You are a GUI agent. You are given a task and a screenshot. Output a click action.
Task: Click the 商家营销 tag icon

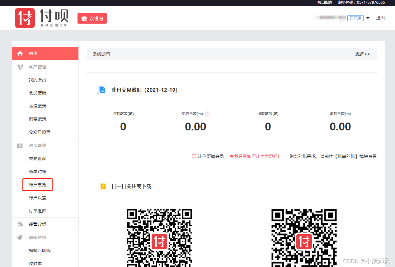(20, 237)
